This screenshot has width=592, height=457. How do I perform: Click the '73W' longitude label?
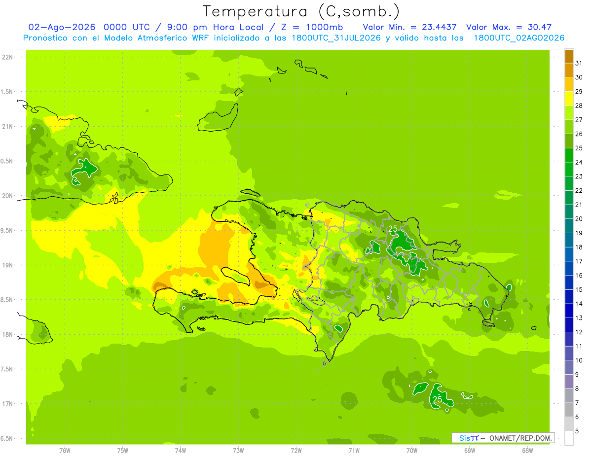[x=238, y=451]
